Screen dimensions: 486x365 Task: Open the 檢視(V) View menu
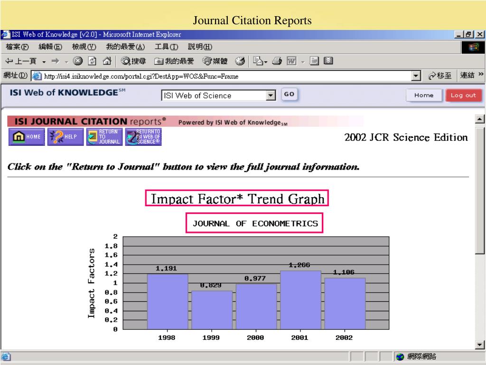pyautogui.click(x=84, y=47)
